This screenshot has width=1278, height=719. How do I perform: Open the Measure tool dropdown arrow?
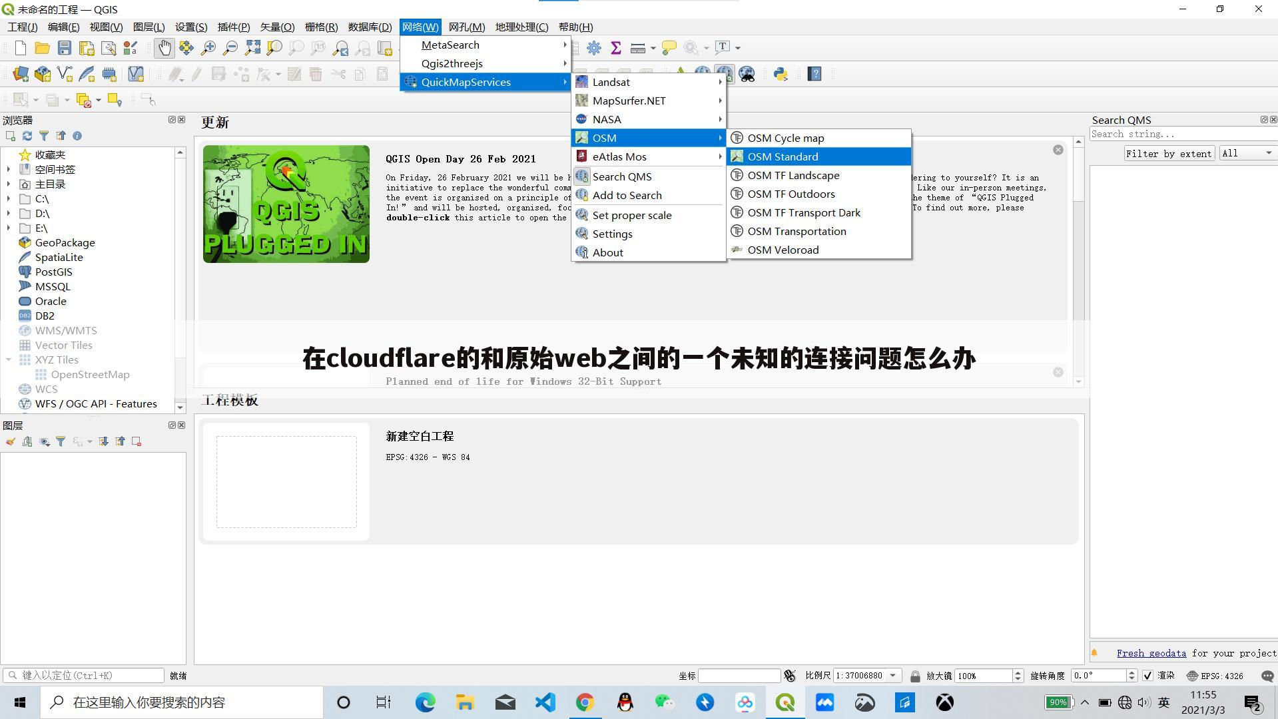coord(653,48)
